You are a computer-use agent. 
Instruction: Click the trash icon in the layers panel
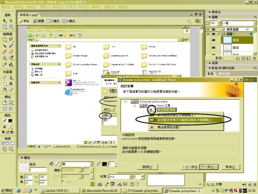254,58
